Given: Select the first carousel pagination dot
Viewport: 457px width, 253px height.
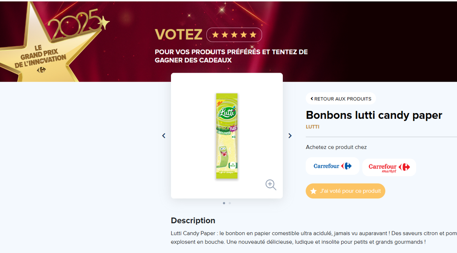Looking at the screenshot, I should (224, 203).
